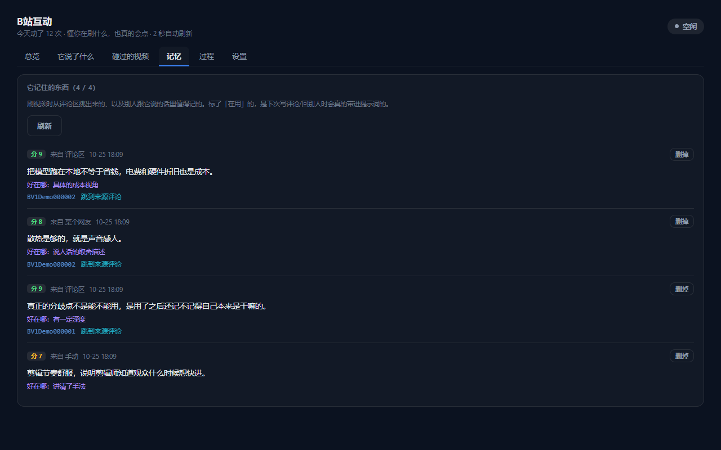This screenshot has width=721, height=450.
Task: Click the text 把模型跑在本地不等于省钱
Action: pyautogui.click(x=74, y=172)
